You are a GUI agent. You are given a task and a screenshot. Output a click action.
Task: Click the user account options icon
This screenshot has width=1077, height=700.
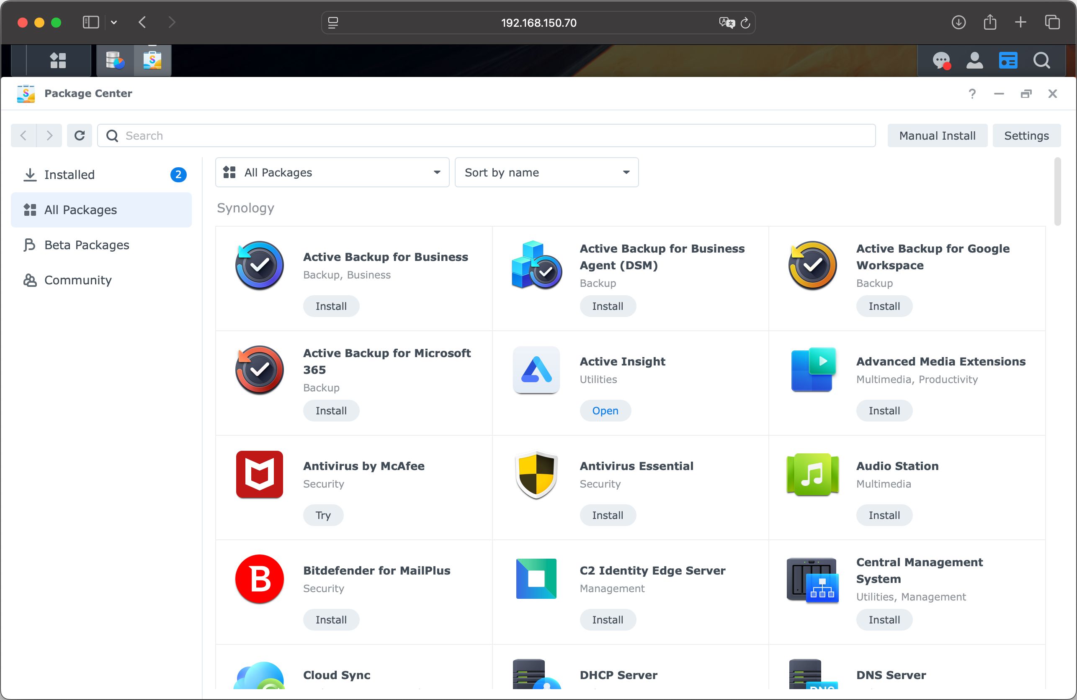click(x=974, y=60)
